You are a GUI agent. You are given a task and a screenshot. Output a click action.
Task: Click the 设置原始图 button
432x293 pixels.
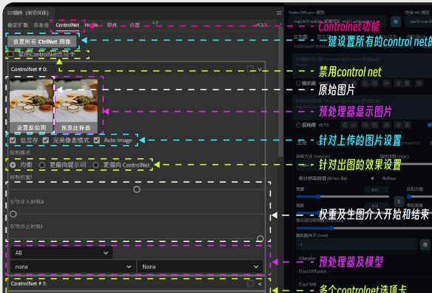pos(31,127)
